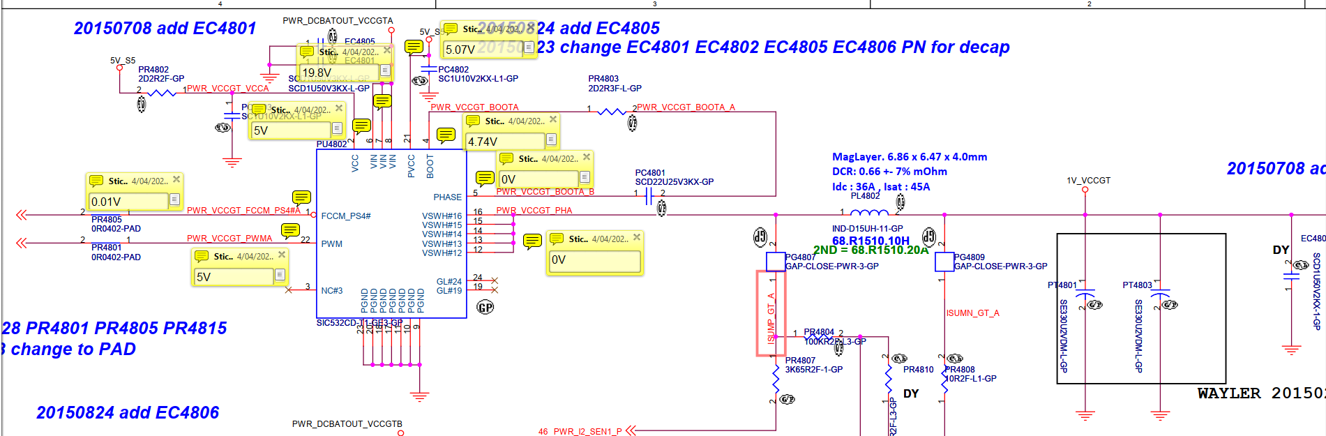The height and width of the screenshot is (436, 1326).
Task: Click sticky note marker next to 5V_S5 above PC4802
Action: 414,47
